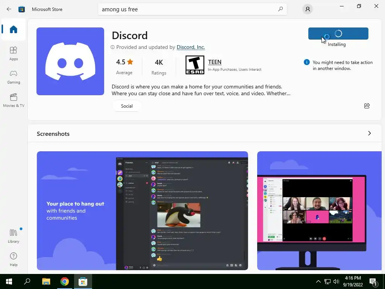Viewport: 385px width, 289px height.
Task: Click 'In-App Purchases, Users Interact' text
Action: click(235, 70)
